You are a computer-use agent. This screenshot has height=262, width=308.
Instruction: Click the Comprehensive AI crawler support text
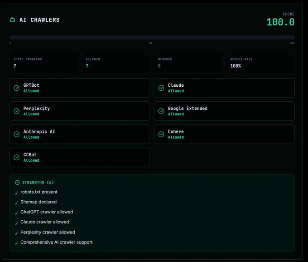(56, 242)
